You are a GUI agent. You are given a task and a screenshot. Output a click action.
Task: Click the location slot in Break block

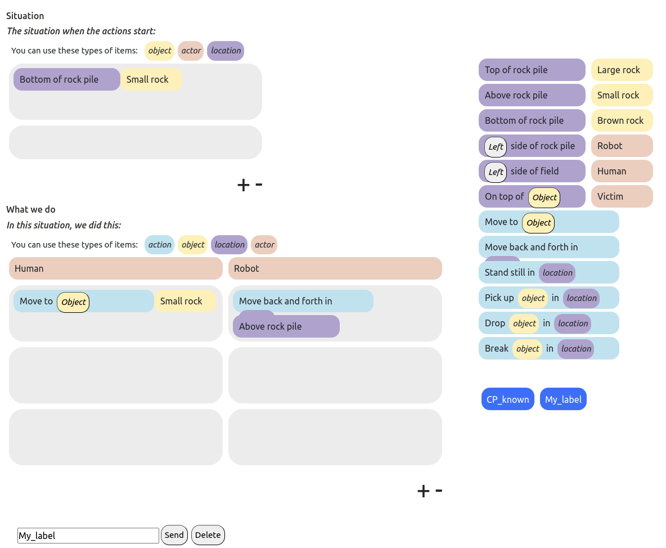576,349
